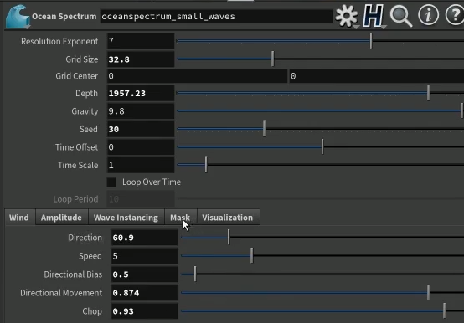Toggle the Loop Over Time checkbox
Viewport: 464px width, 323px height.
[x=111, y=182]
